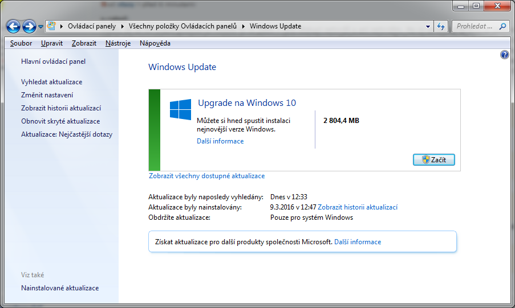Click the Windows 10 logo icon

[180, 109]
